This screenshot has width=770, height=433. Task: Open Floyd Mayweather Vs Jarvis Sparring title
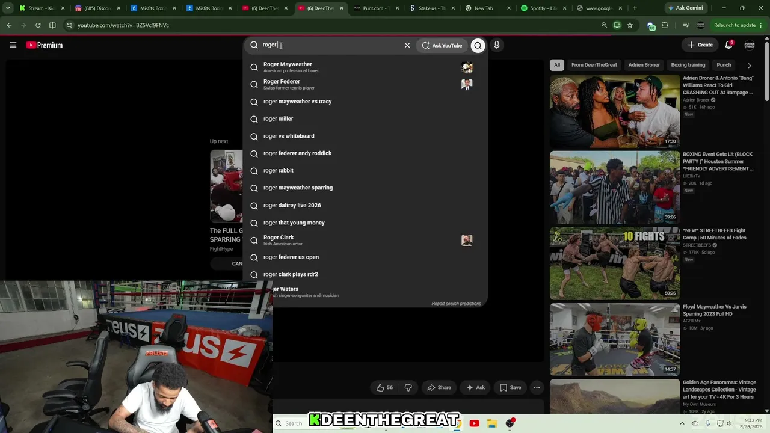pos(715,310)
